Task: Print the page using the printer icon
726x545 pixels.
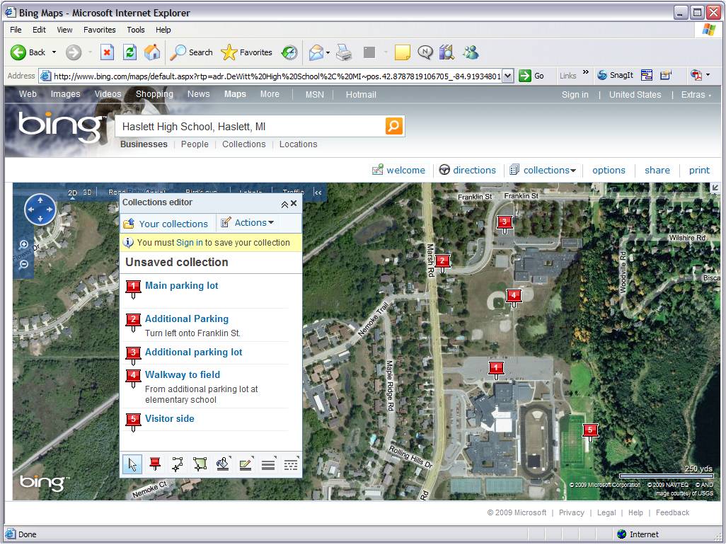Action: click(344, 52)
